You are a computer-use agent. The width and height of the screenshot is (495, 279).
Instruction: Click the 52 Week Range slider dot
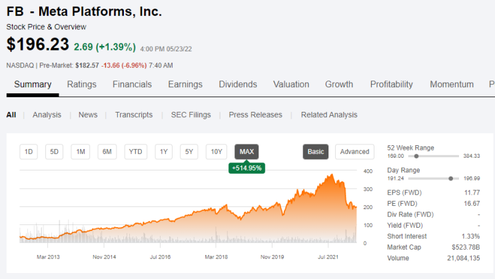[416, 156]
